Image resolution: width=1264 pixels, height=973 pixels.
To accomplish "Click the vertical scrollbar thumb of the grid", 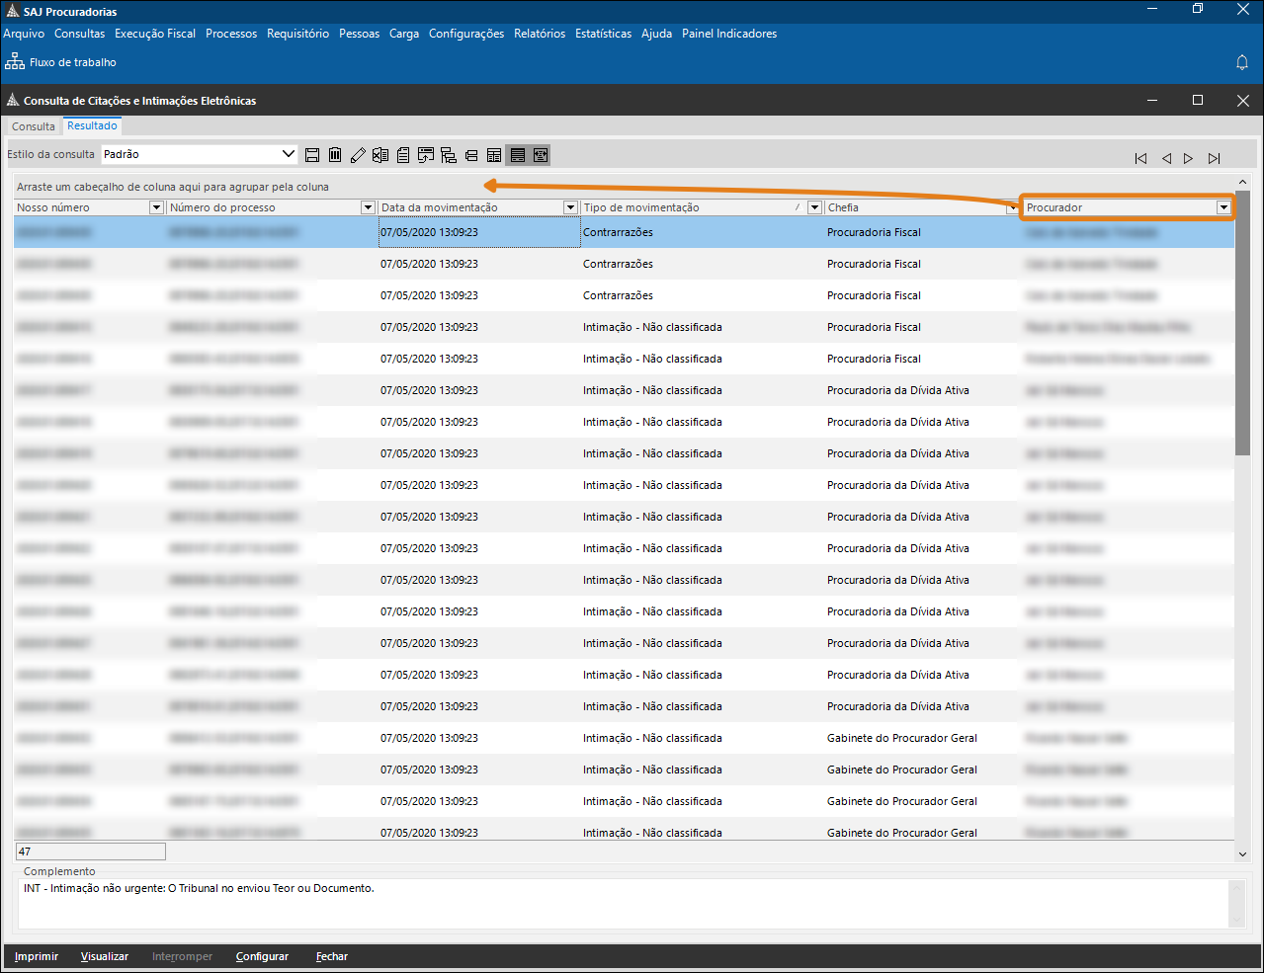I will pyautogui.click(x=1242, y=326).
